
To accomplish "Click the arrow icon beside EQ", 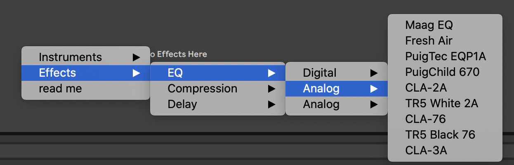I will (x=271, y=73).
